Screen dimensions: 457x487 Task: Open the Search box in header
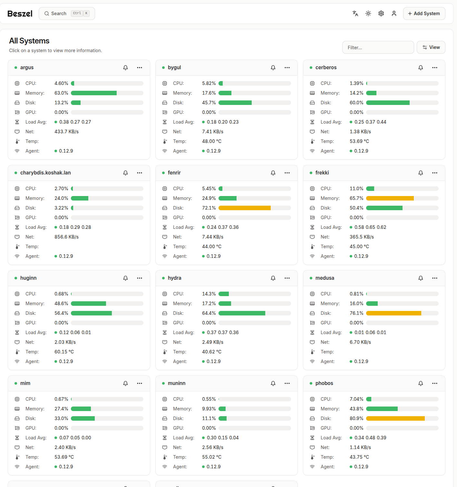67,14
